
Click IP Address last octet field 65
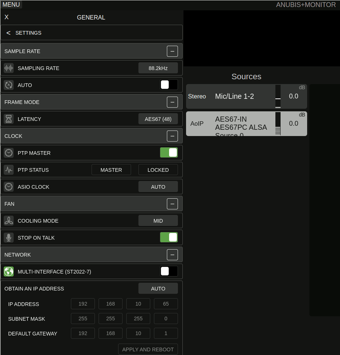click(166, 304)
